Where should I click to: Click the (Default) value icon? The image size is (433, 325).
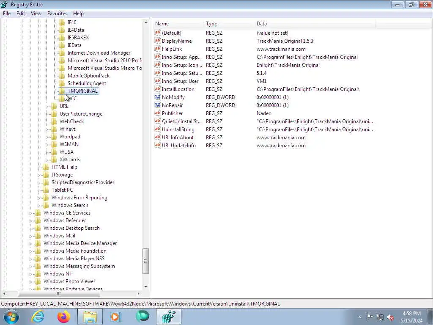(x=158, y=33)
